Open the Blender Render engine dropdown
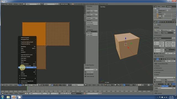 [x=65, y=4]
